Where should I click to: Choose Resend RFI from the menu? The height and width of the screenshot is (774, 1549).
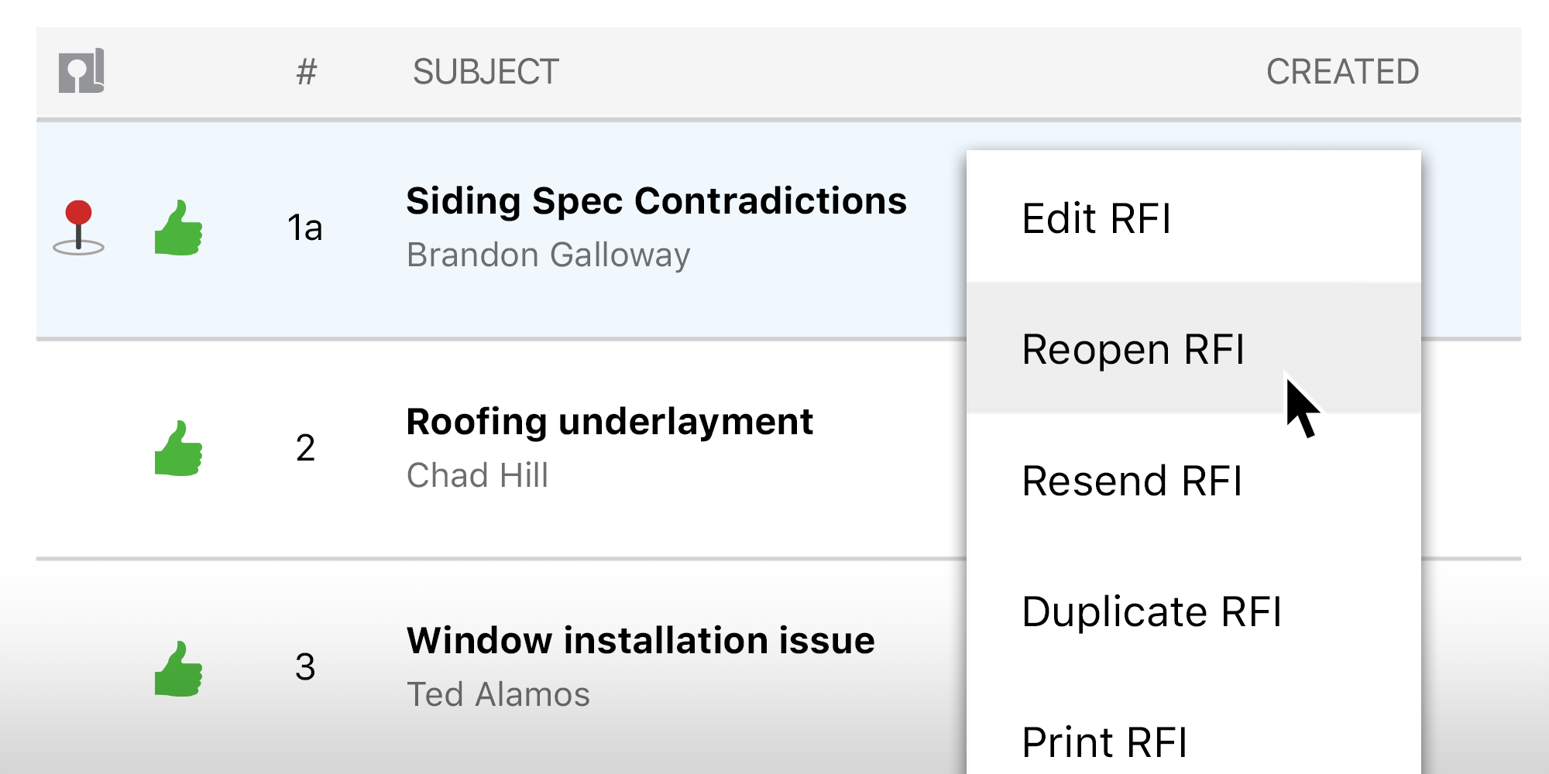point(1132,480)
